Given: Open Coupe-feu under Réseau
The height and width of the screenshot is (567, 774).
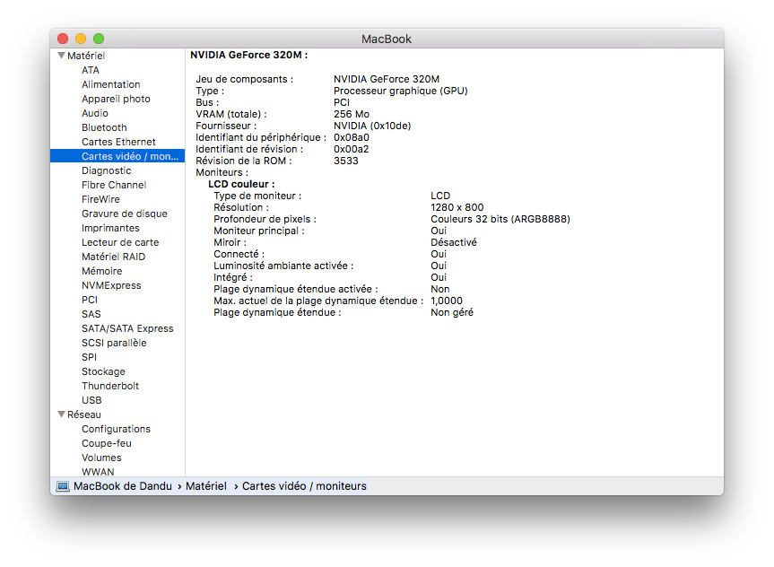Looking at the screenshot, I should pyautogui.click(x=107, y=443).
